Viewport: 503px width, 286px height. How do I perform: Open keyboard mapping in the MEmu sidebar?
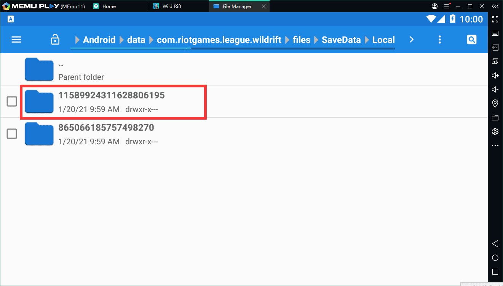point(495,33)
